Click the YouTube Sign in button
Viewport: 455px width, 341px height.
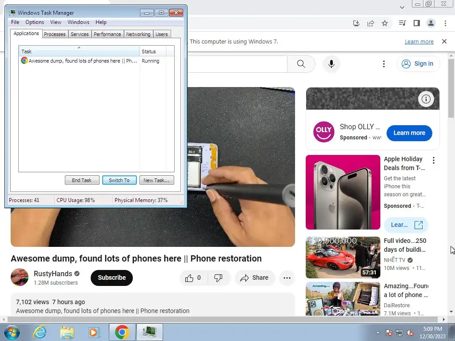pyautogui.click(x=418, y=64)
